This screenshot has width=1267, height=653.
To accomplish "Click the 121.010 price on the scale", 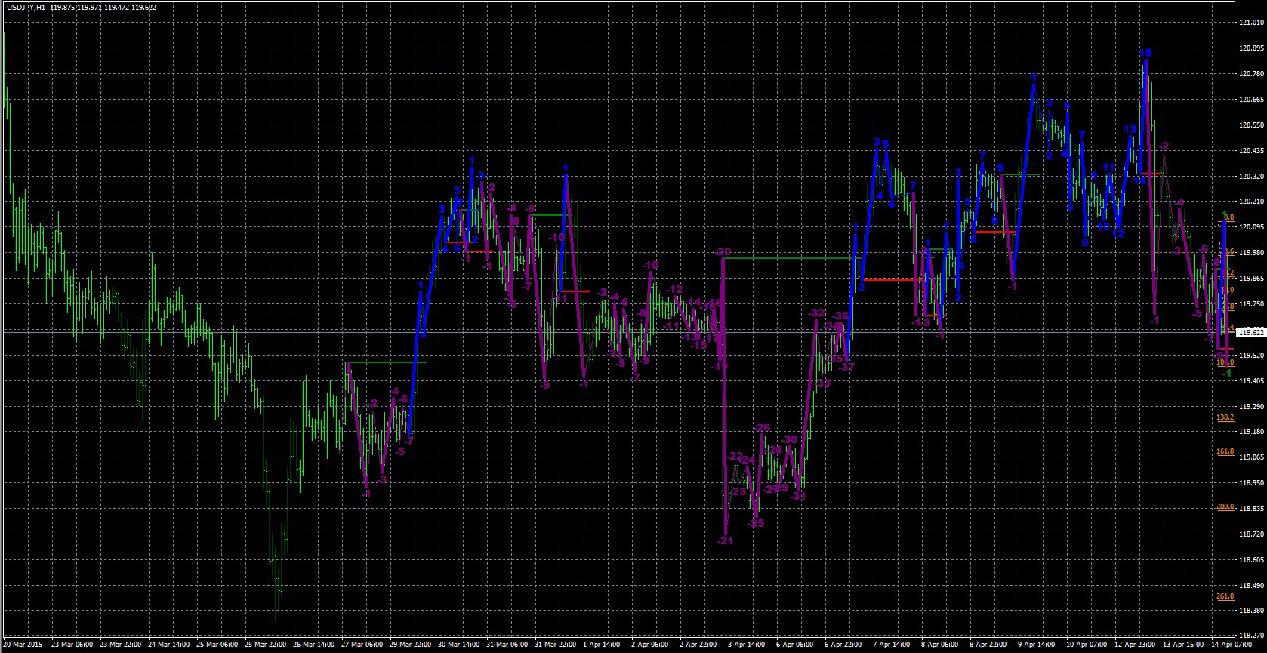I will tap(1251, 23).
